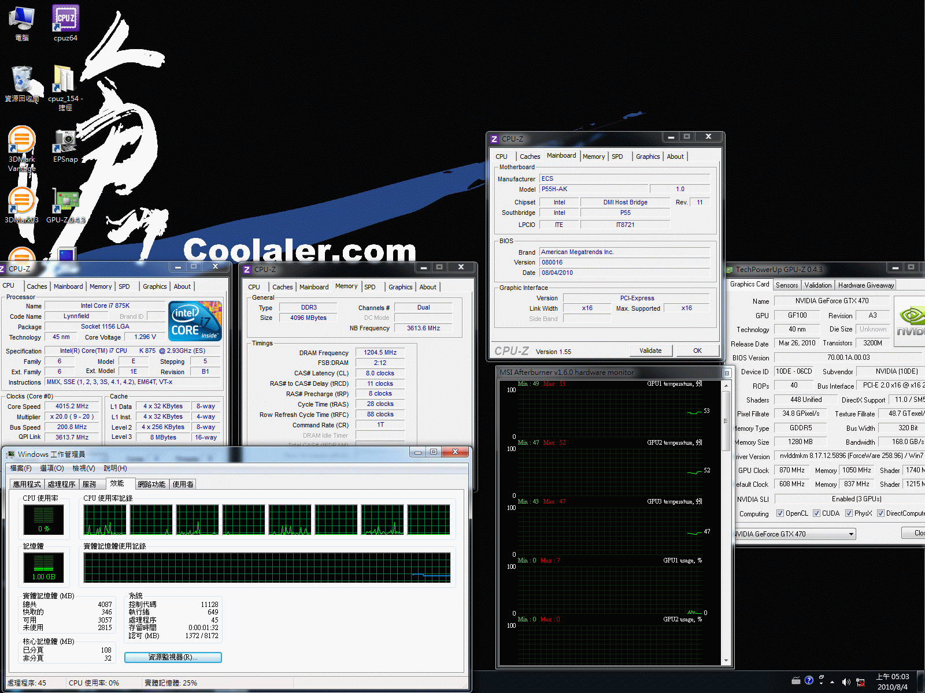Click the memory usage 1.00 GB meter
The width and height of the screenshot is (925, 693).
coord(43,567)
